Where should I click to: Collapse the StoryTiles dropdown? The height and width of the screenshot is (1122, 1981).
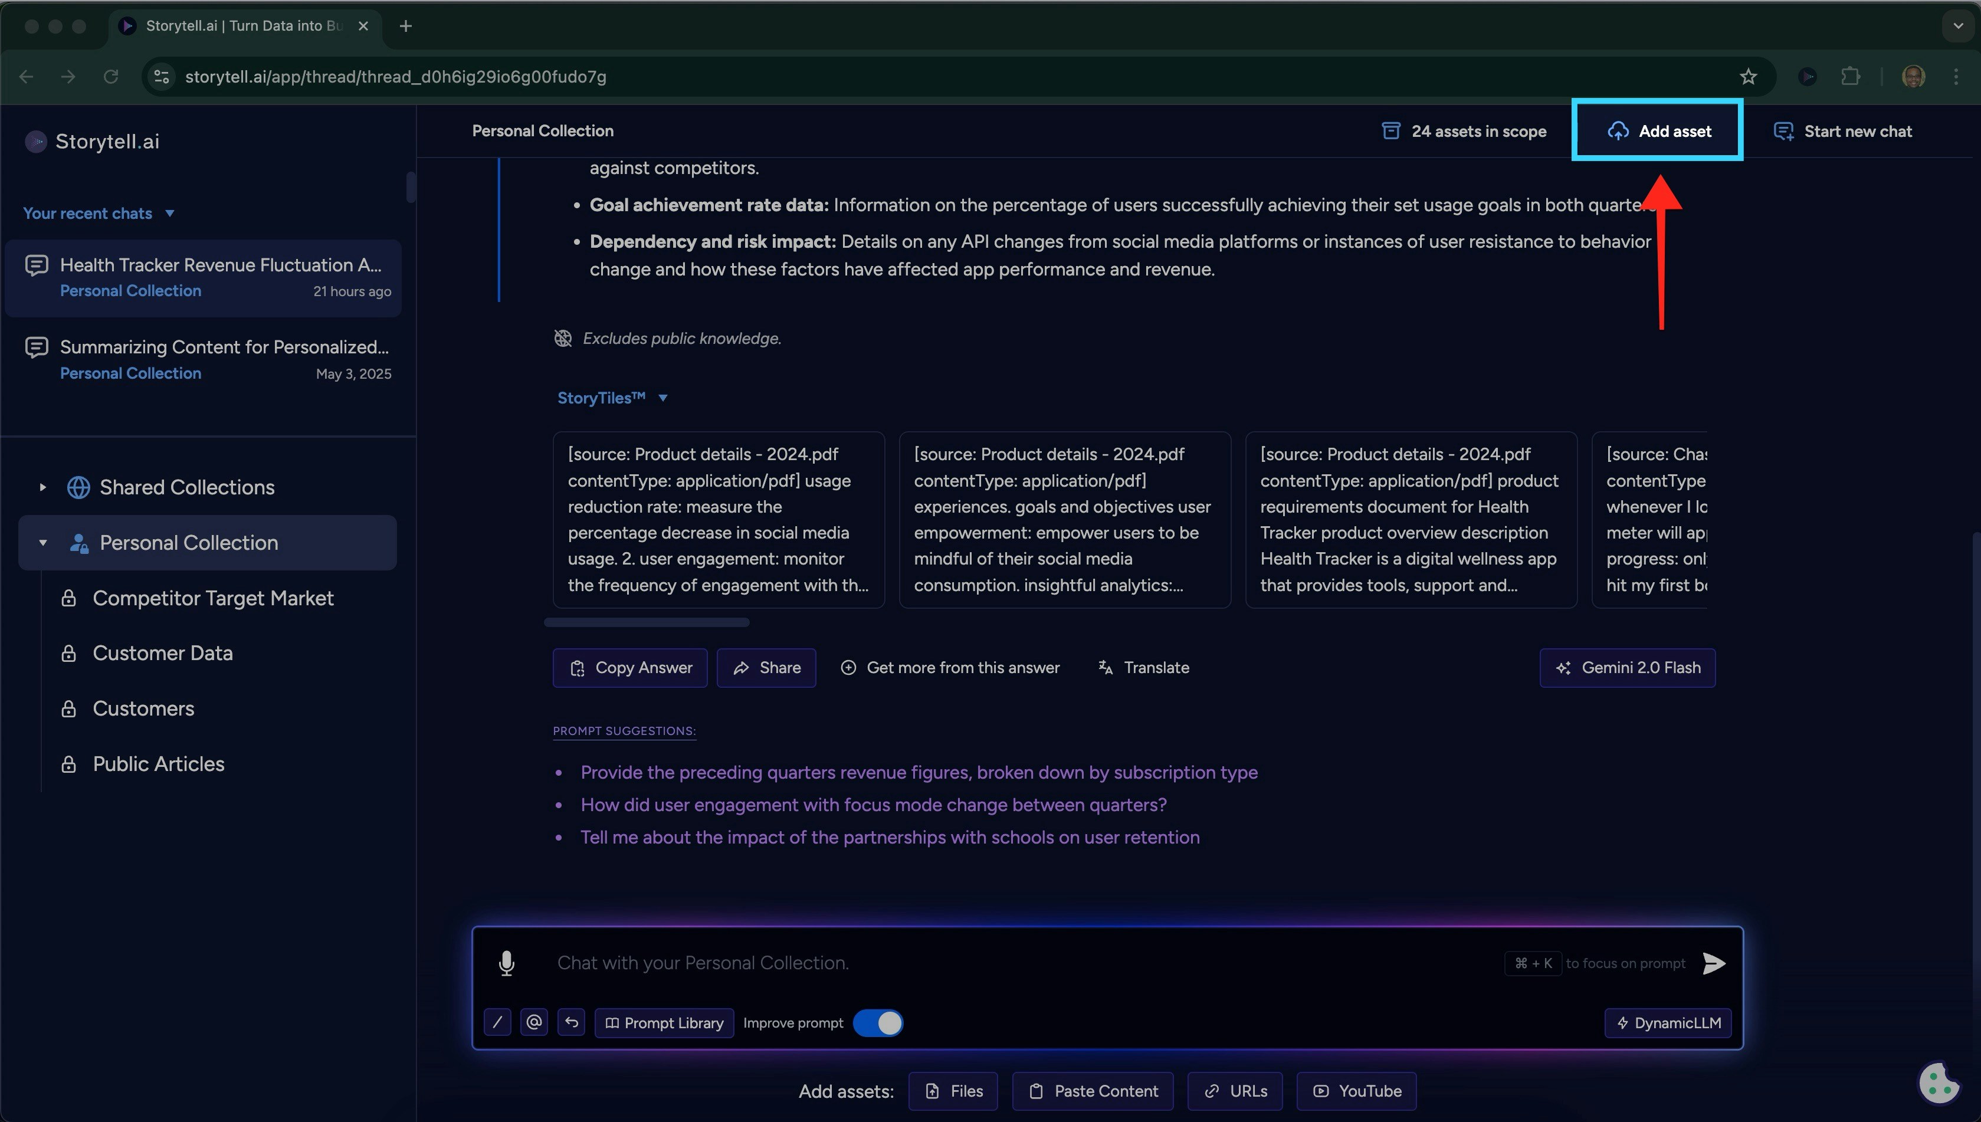point(662,398)
